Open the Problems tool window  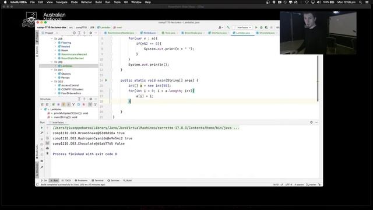point(81,180)
